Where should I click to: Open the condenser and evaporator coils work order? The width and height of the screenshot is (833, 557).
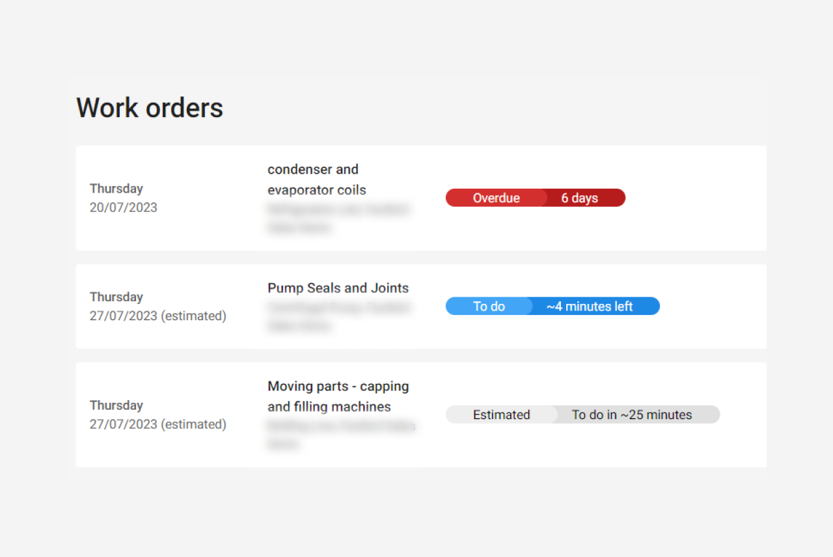[317, 179]
